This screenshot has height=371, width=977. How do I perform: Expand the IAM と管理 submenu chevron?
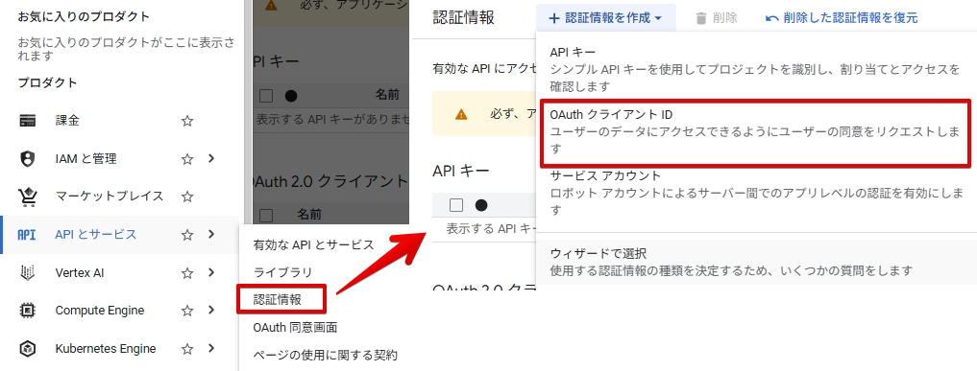pyautogui.click(x=211, y=158)
